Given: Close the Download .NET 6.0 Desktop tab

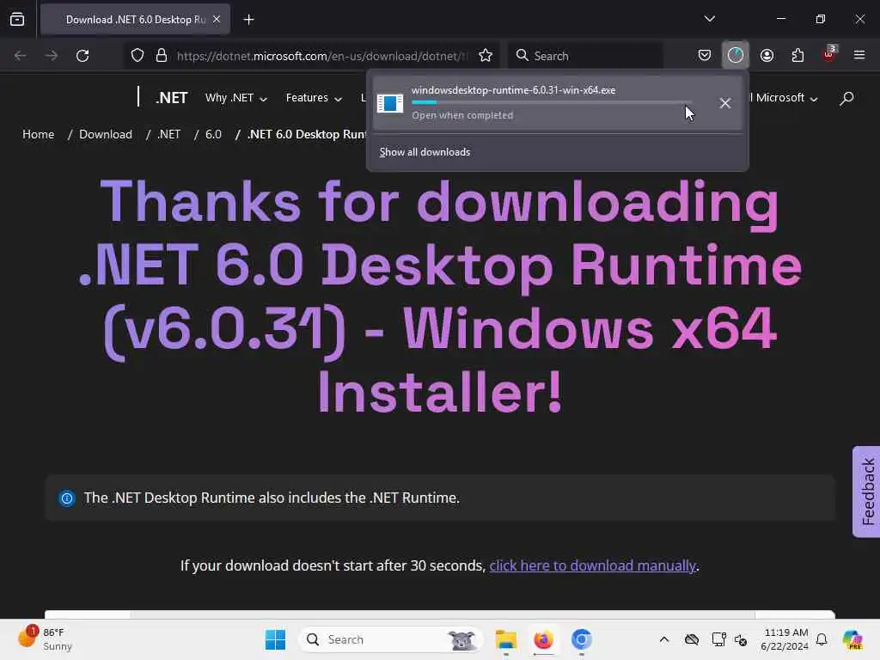Looking at the screenshot, I should tap(217, 19).
